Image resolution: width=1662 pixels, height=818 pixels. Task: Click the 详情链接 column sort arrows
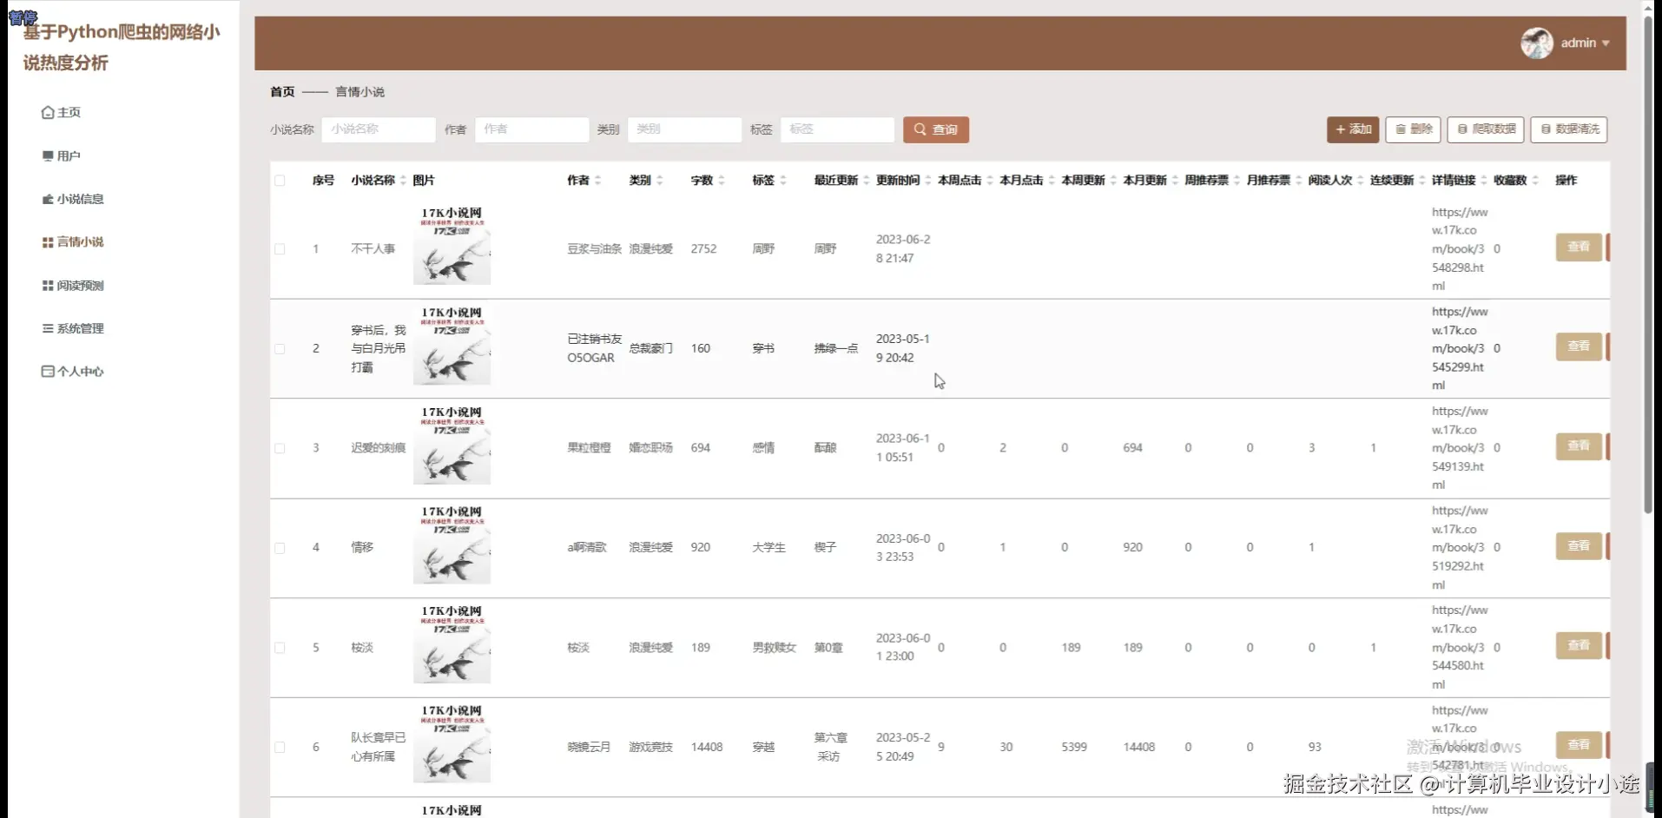1483,181
